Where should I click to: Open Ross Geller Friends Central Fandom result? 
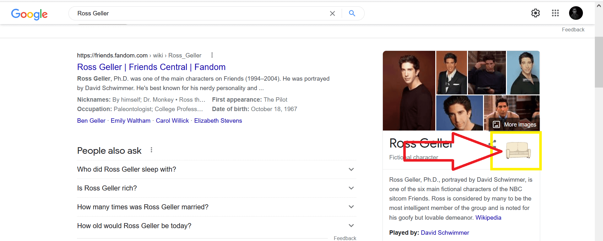151,67
